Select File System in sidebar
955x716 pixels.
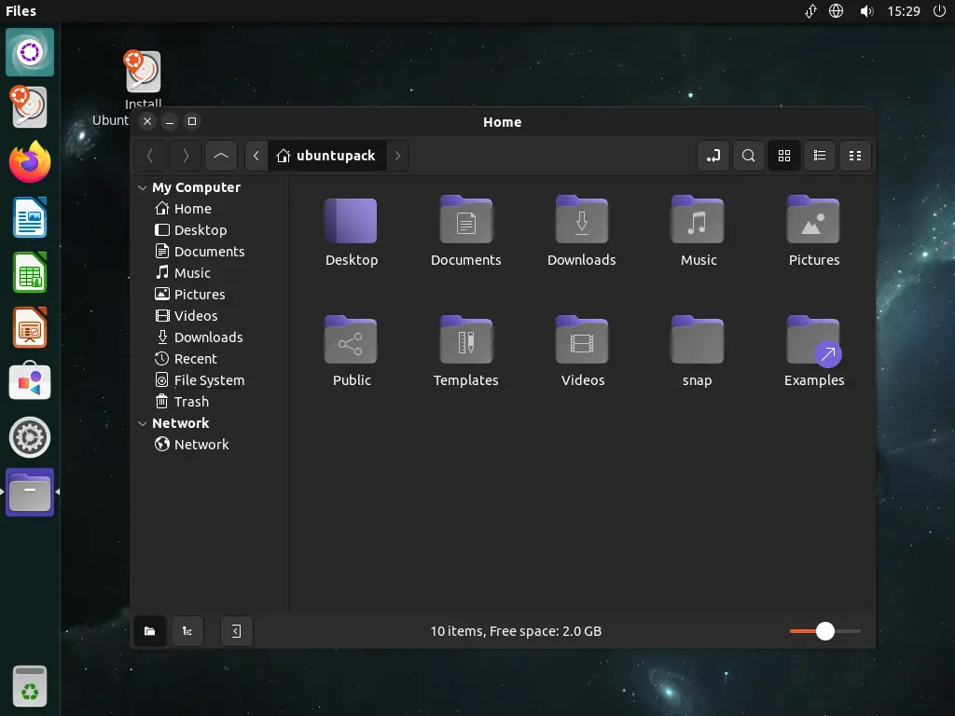coord(209,380)
